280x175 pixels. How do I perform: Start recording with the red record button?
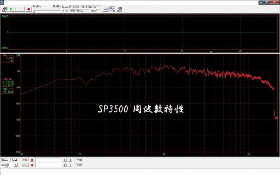click(28, 9)
